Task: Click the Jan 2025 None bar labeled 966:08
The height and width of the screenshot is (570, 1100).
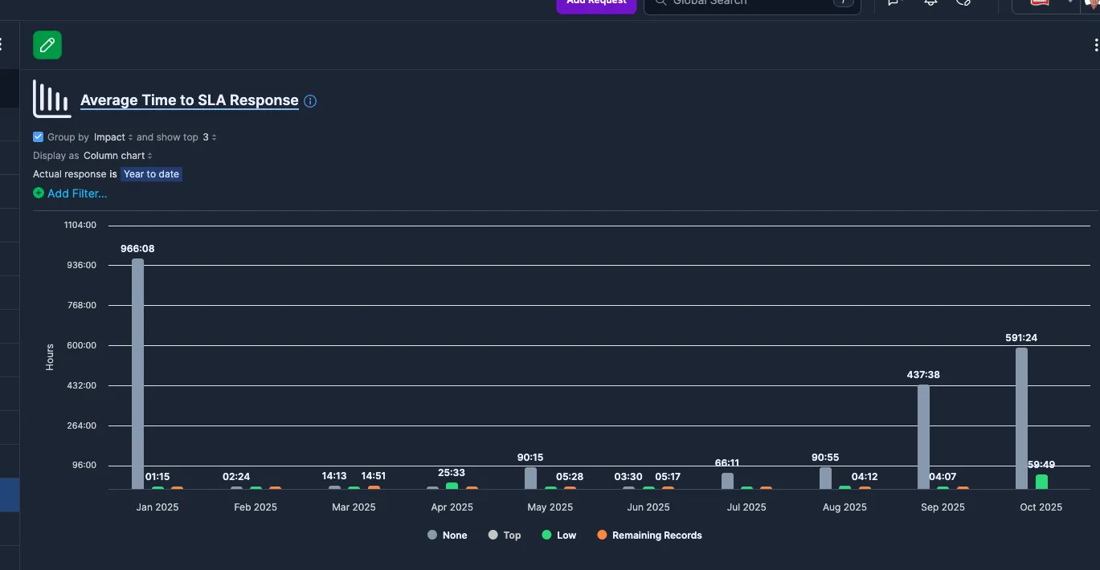Action: pos(138,373)
